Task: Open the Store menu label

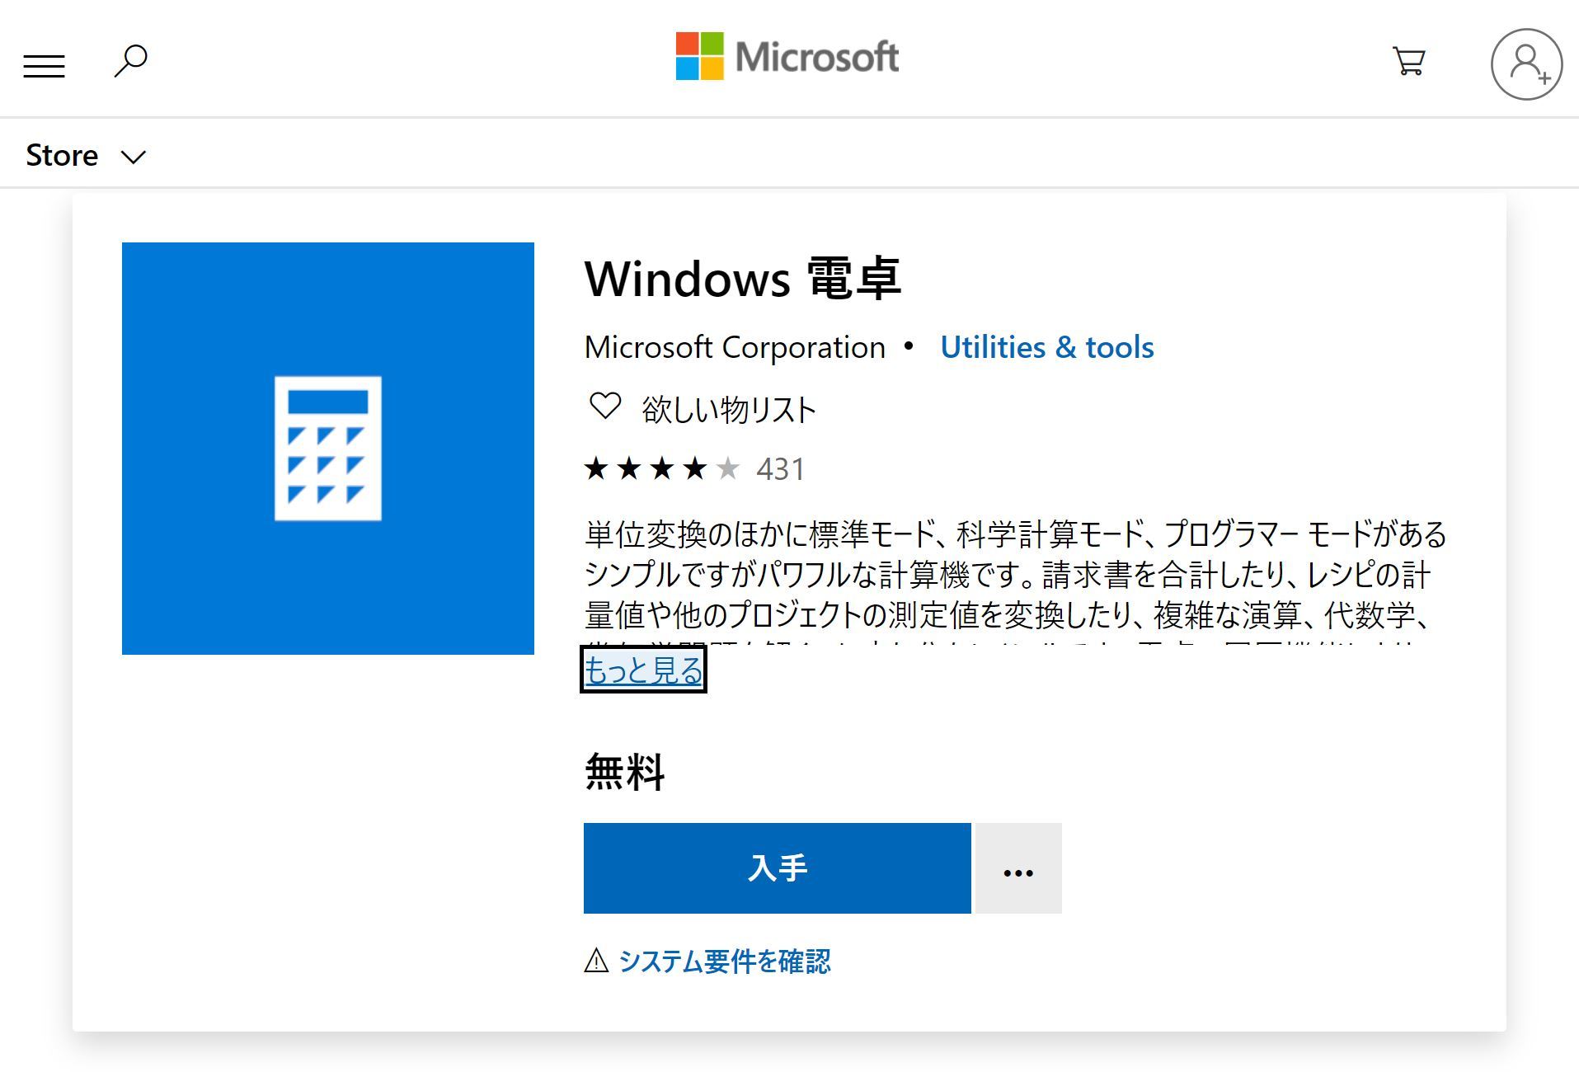Action: (62, 155)
